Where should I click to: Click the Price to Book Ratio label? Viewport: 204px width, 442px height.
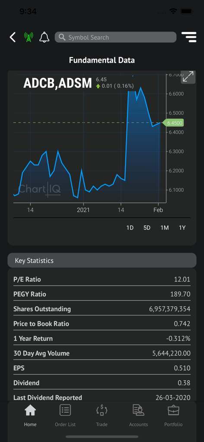pyautogui.click(x=41, y=324)
